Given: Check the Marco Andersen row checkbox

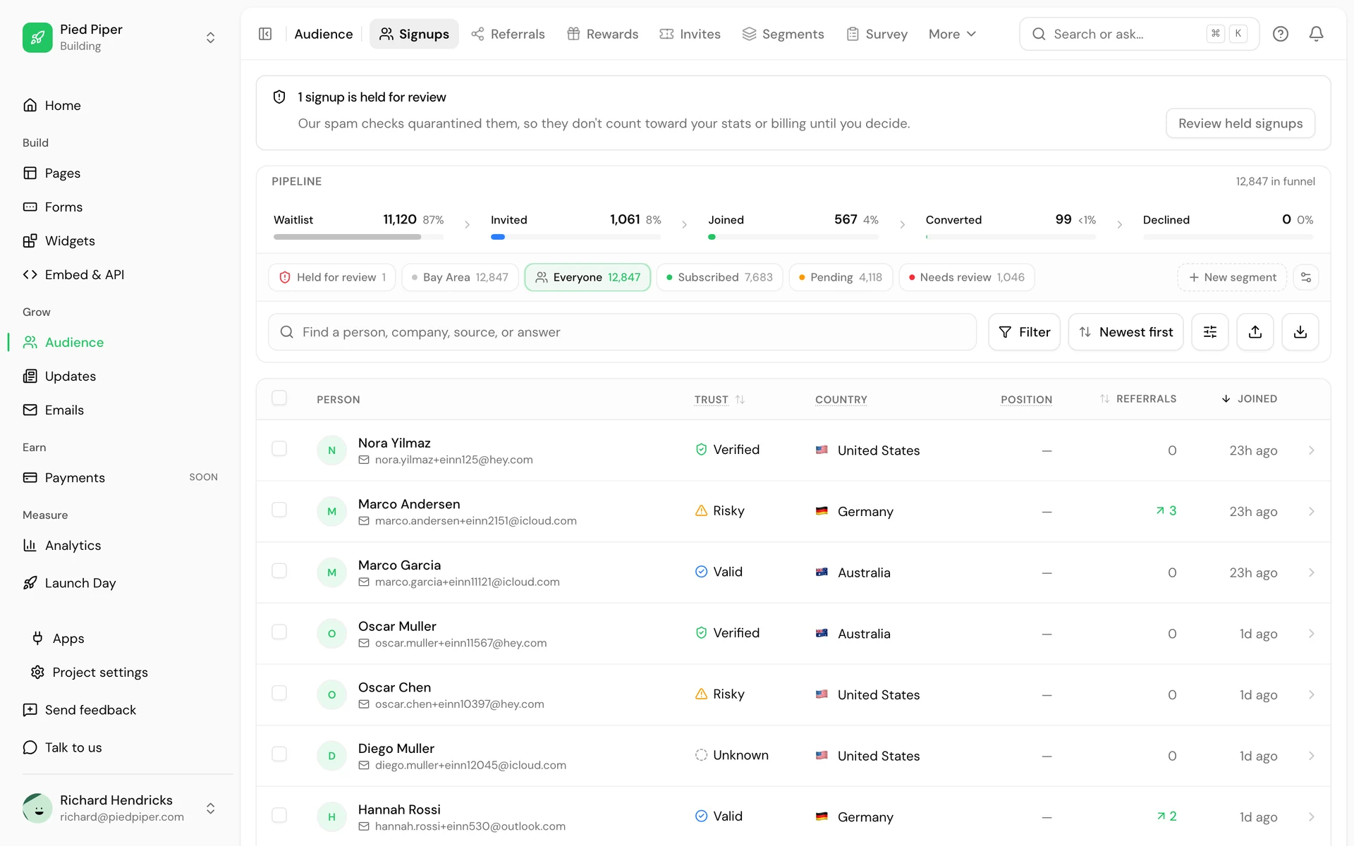Looking at the screenshot, I should pyautogui.click(x=279, y=510).
